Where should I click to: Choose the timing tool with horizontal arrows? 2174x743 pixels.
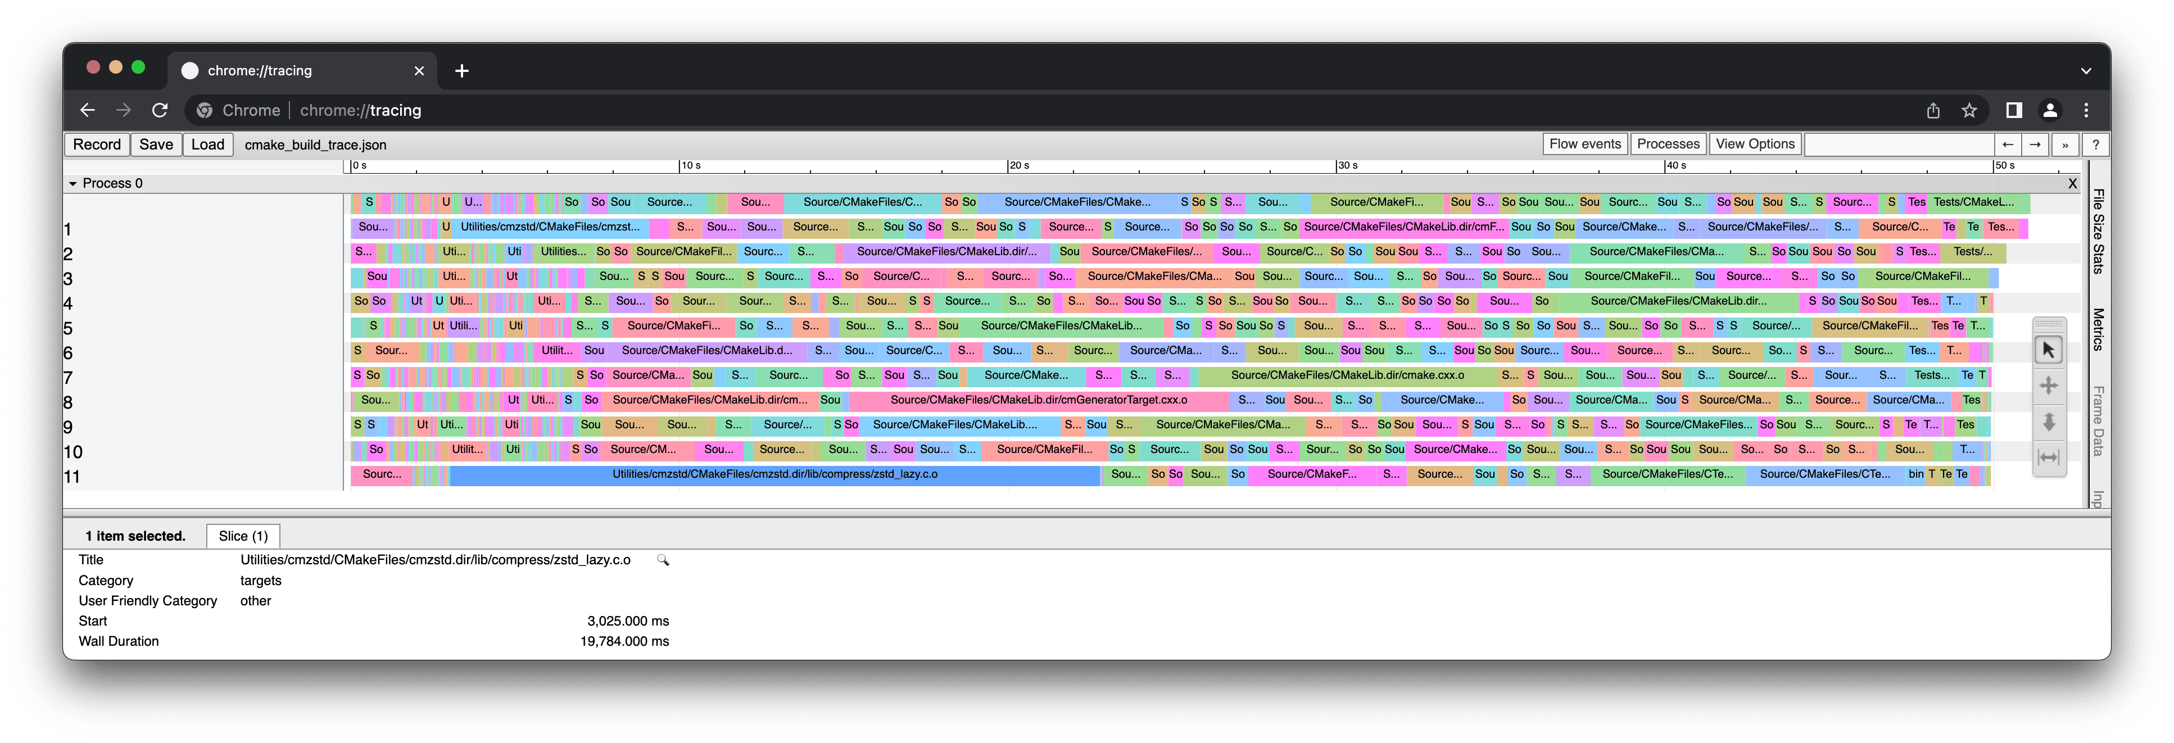2048,457
